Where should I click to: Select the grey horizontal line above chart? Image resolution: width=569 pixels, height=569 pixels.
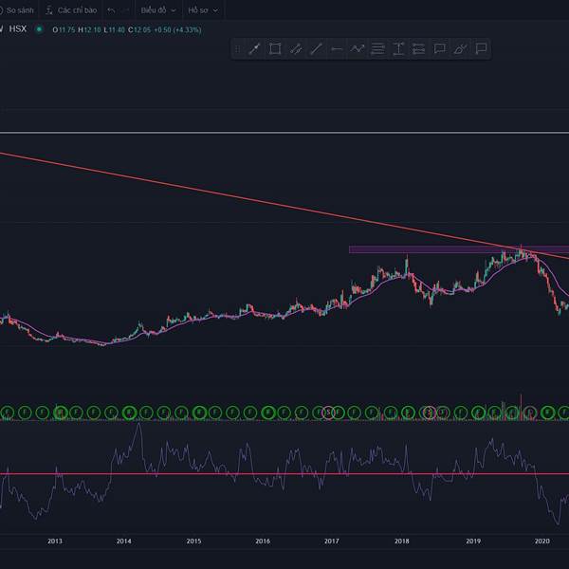[284, 133]
